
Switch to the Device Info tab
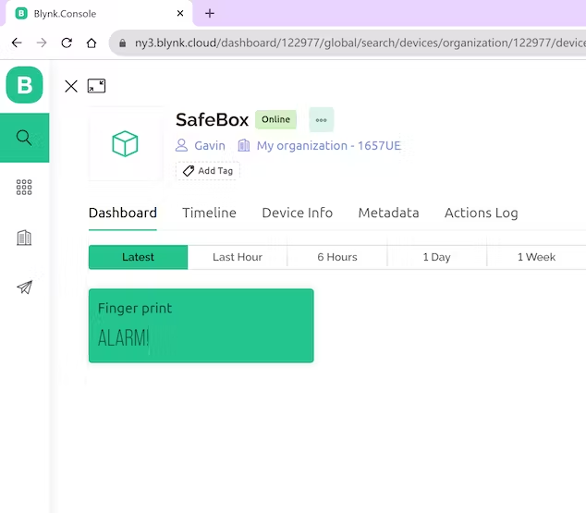click(297, 213)
